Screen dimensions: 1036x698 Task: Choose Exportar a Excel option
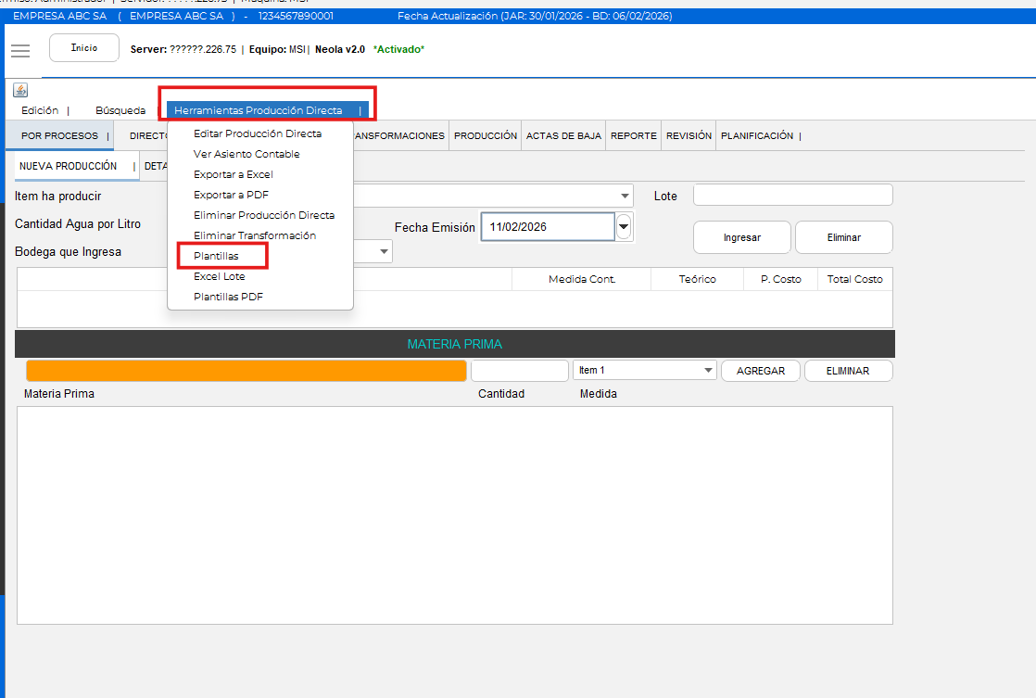[233, 174]
